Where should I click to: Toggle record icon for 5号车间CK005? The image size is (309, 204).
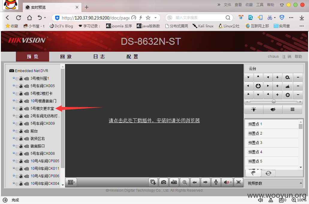click(26, 86)
